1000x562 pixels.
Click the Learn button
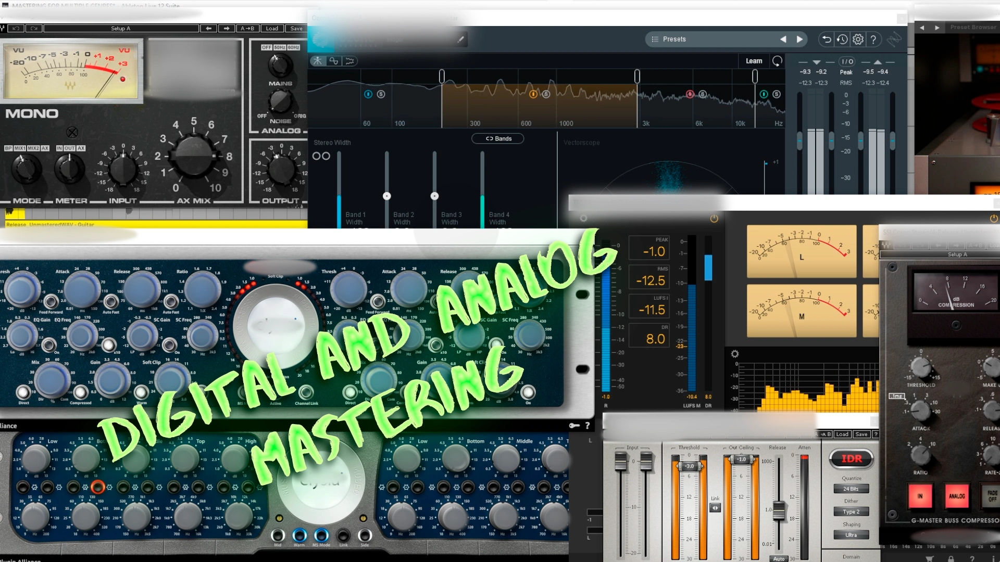point(754,61)
